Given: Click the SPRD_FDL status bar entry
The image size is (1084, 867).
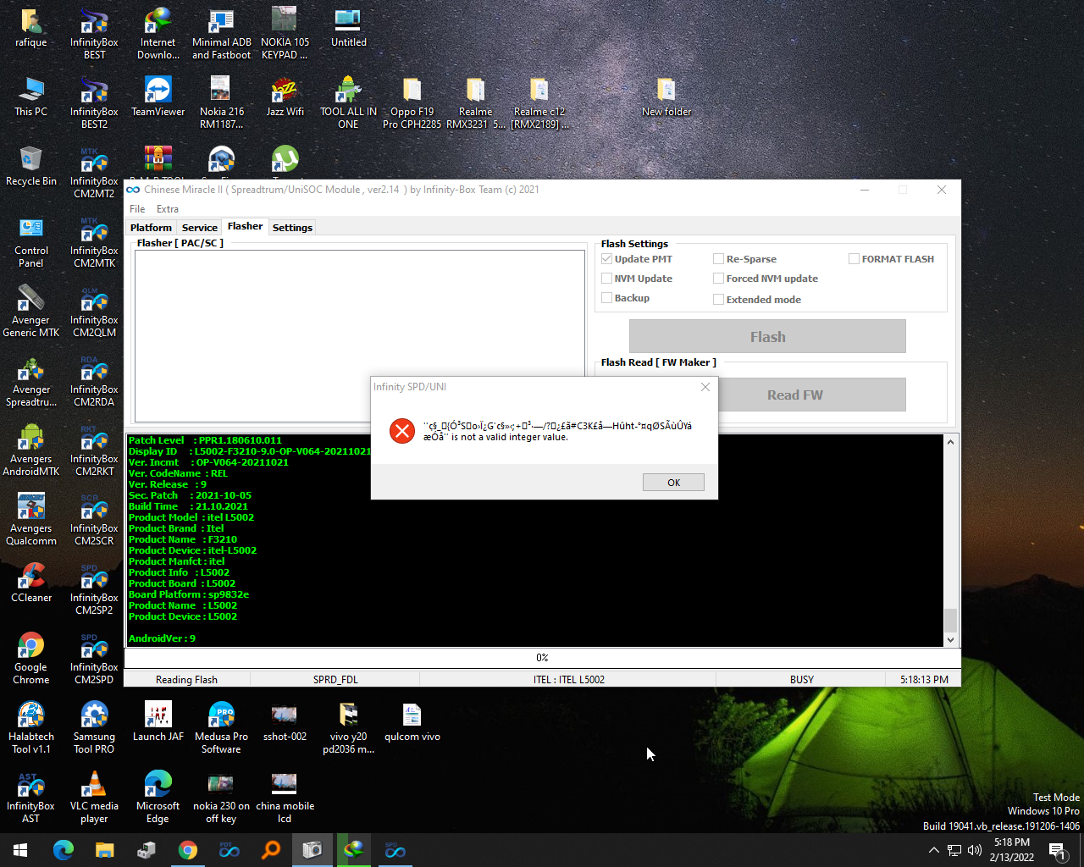Looking at the screenshot, I should pos(336,679).
